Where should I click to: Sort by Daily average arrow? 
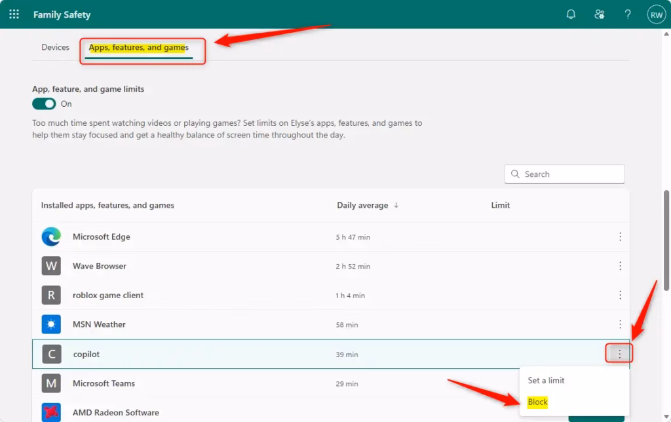(x=396, y=205)
